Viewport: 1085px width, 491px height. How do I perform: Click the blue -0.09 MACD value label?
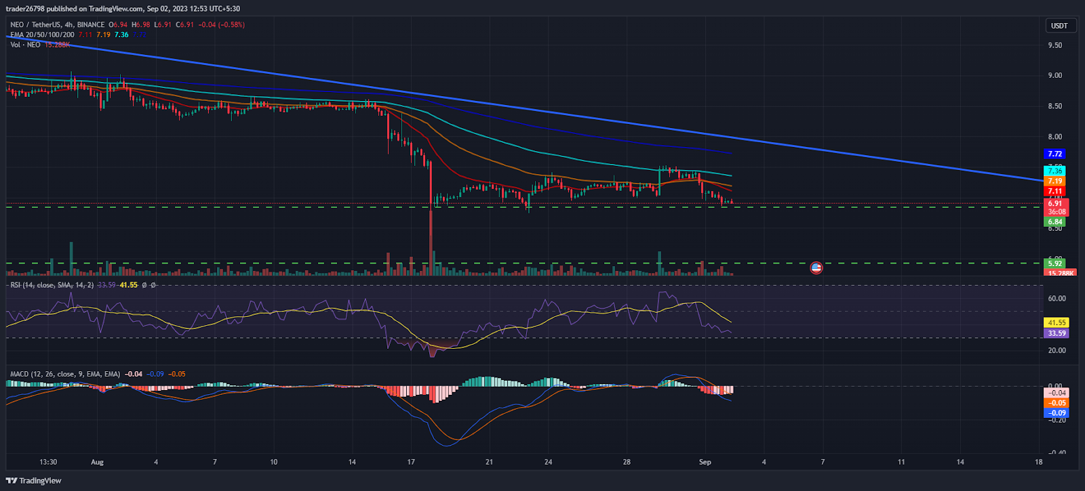point(1057,413)
